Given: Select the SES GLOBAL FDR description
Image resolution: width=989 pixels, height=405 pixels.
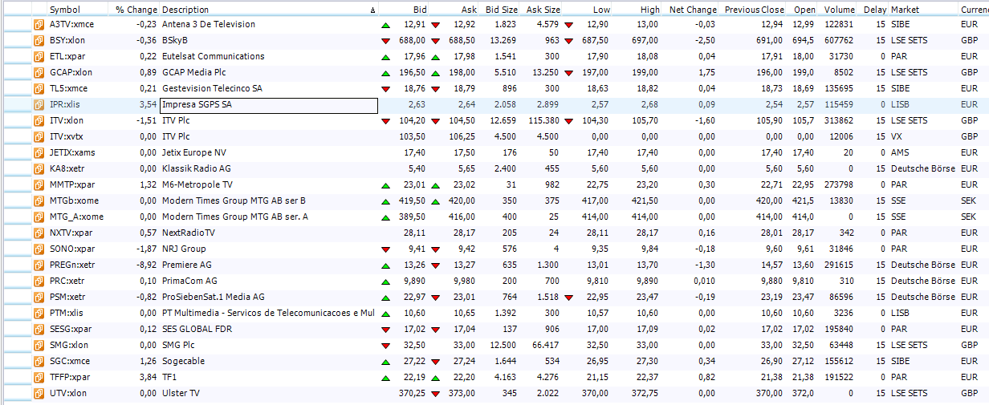Looking at the screenshot, I should tap(196, 329).
